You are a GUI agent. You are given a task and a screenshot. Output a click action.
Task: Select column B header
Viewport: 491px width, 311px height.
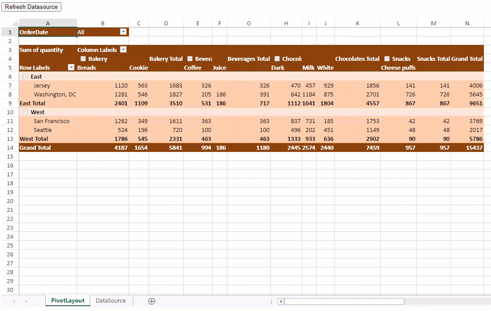pos(103,23)
